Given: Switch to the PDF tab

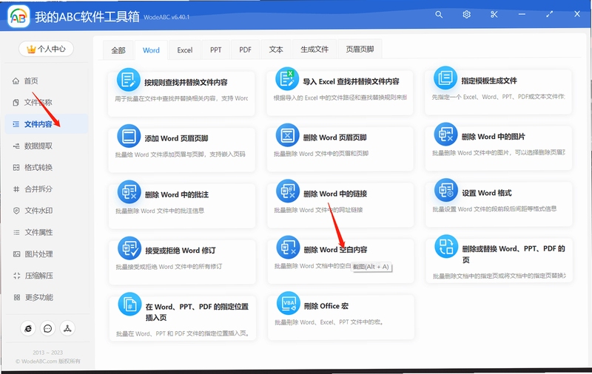Looking at the screenshot, I should point(245,50).
